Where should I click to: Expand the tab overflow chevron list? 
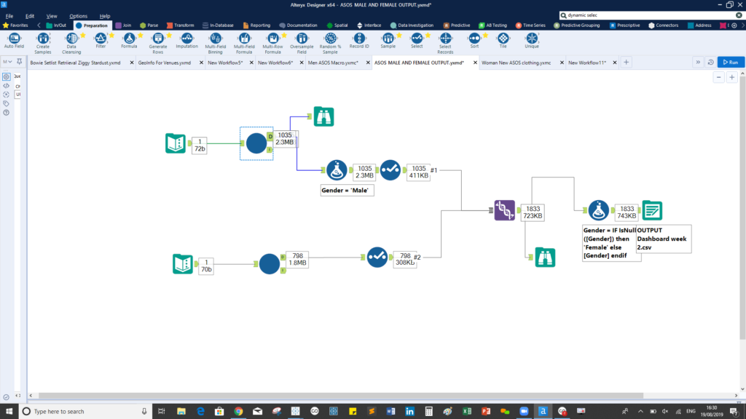coord(698,63)
